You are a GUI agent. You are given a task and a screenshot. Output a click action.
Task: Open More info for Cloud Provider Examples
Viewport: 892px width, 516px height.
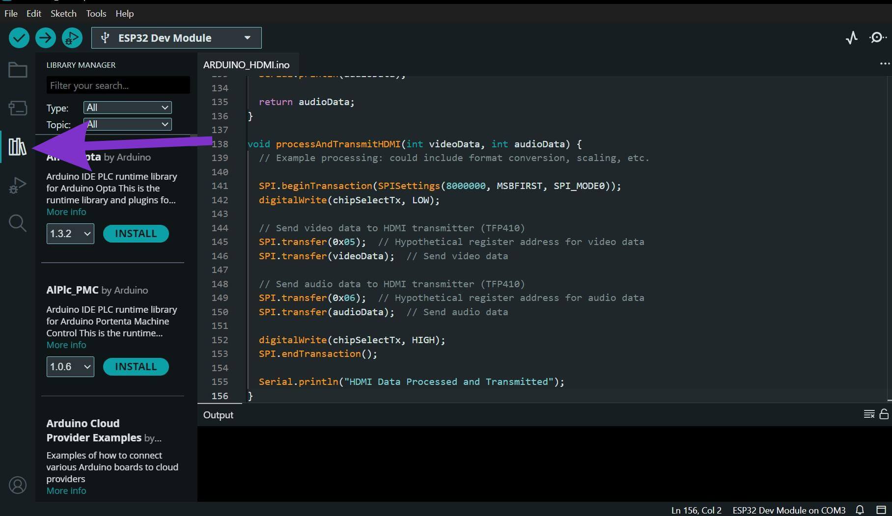coord(66,491)
